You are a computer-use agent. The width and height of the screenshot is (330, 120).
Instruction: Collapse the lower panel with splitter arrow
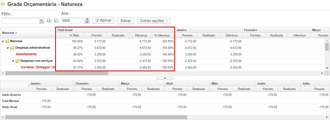tap(165, 78)
